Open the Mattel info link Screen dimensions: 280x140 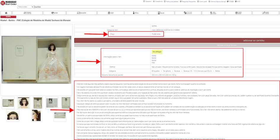[x=154, y=56]
